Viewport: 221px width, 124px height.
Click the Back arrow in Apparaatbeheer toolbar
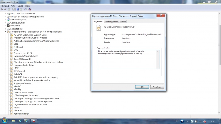[x=2, y=9]
